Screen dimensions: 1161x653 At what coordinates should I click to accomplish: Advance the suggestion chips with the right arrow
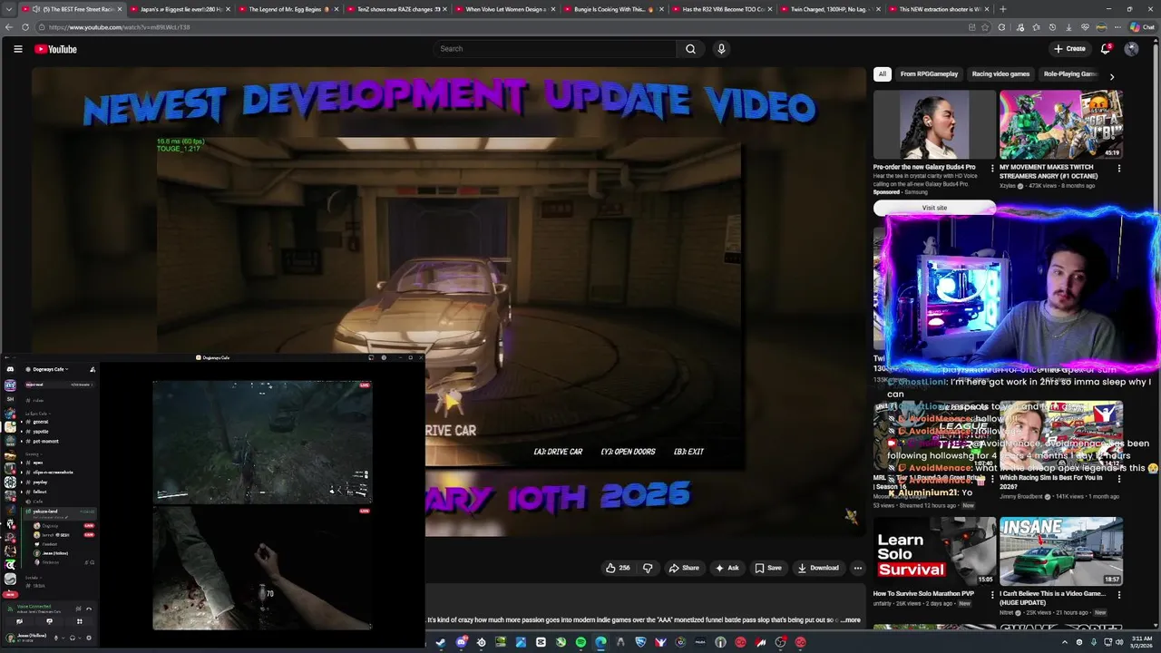pyautogui.click(x=1112, y=76)
